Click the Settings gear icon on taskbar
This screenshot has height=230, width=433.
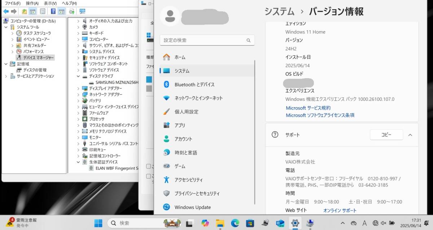(295, 223)
